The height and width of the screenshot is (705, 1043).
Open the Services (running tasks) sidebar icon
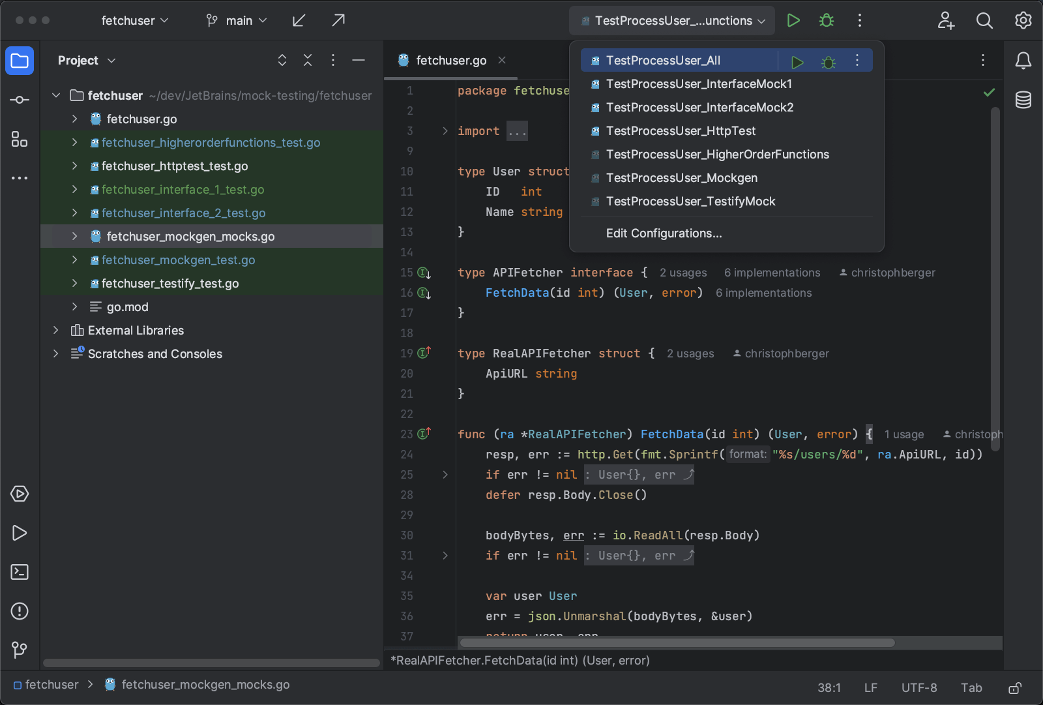19,494
